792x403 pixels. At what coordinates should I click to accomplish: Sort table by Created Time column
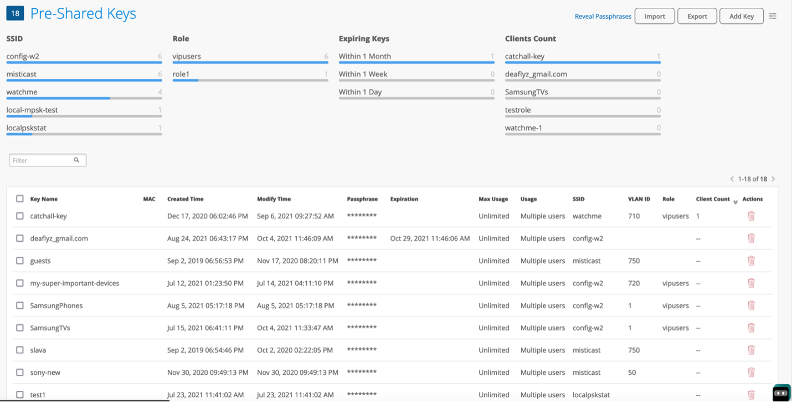(x=185, y=199)
